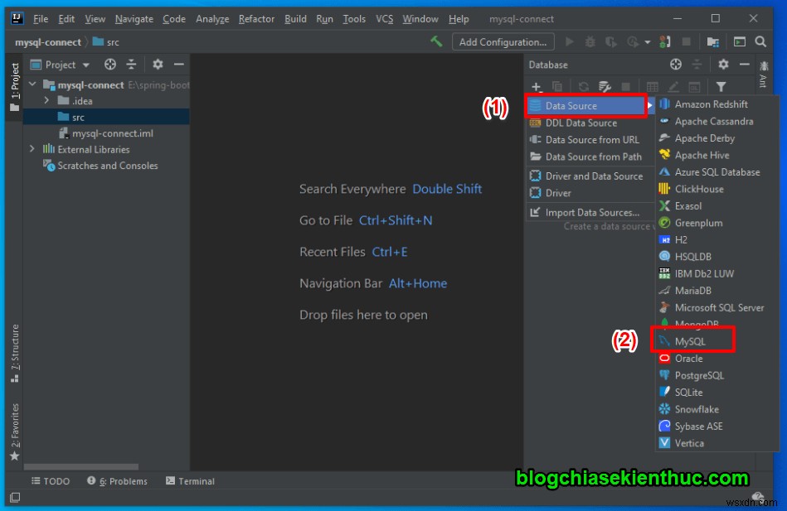Click the Add Configuration button
This screenshot has width=787, height=511.
[x=503, y=41]
